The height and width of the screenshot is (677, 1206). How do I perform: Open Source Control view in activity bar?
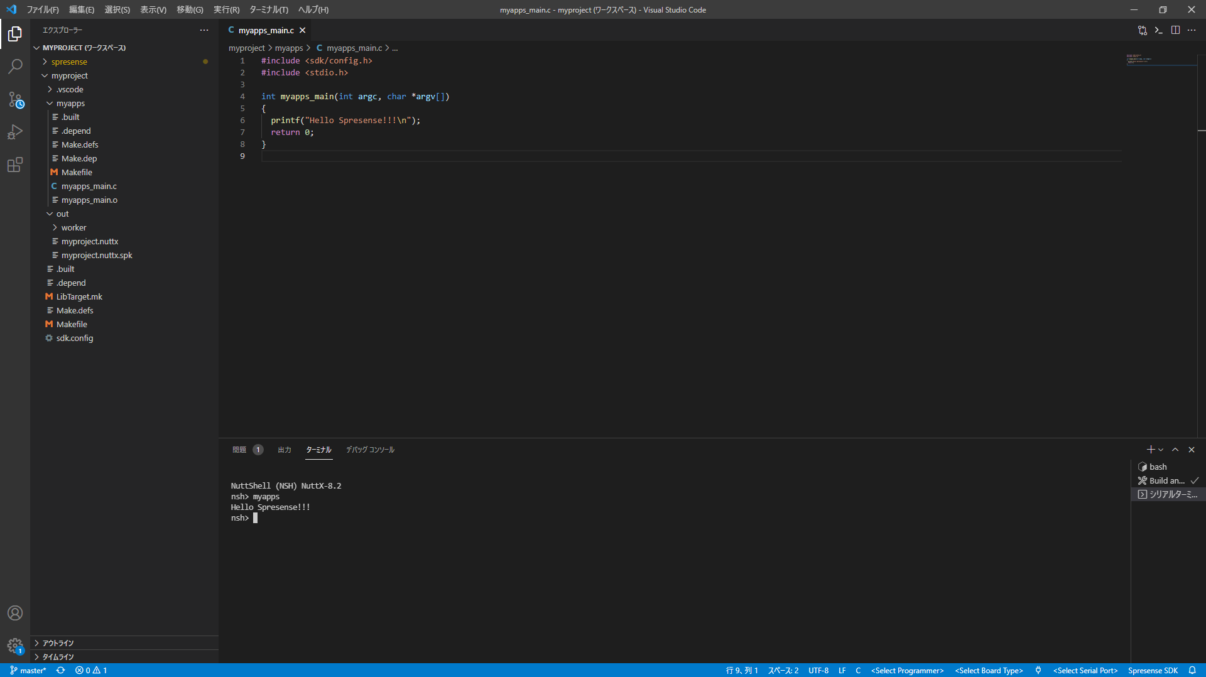click(15, 99)
